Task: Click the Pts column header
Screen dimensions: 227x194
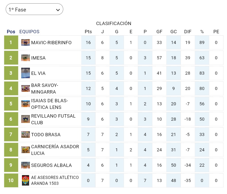Action: (88, 32)
